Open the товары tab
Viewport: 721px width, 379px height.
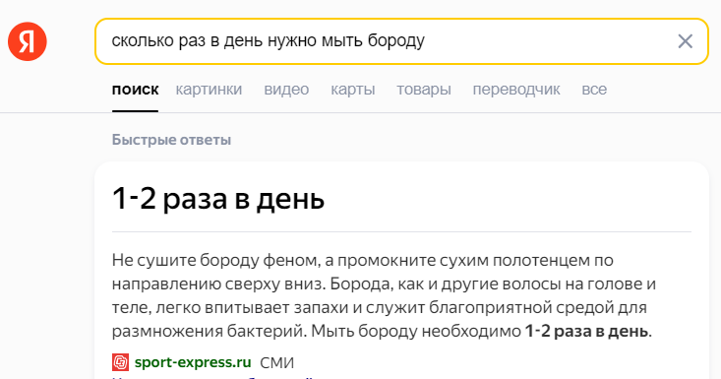pos(424,90)
